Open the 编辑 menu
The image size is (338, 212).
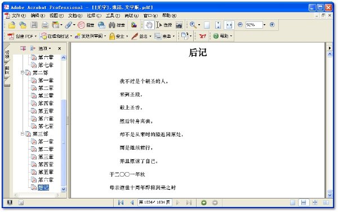(x=38, y=16)
